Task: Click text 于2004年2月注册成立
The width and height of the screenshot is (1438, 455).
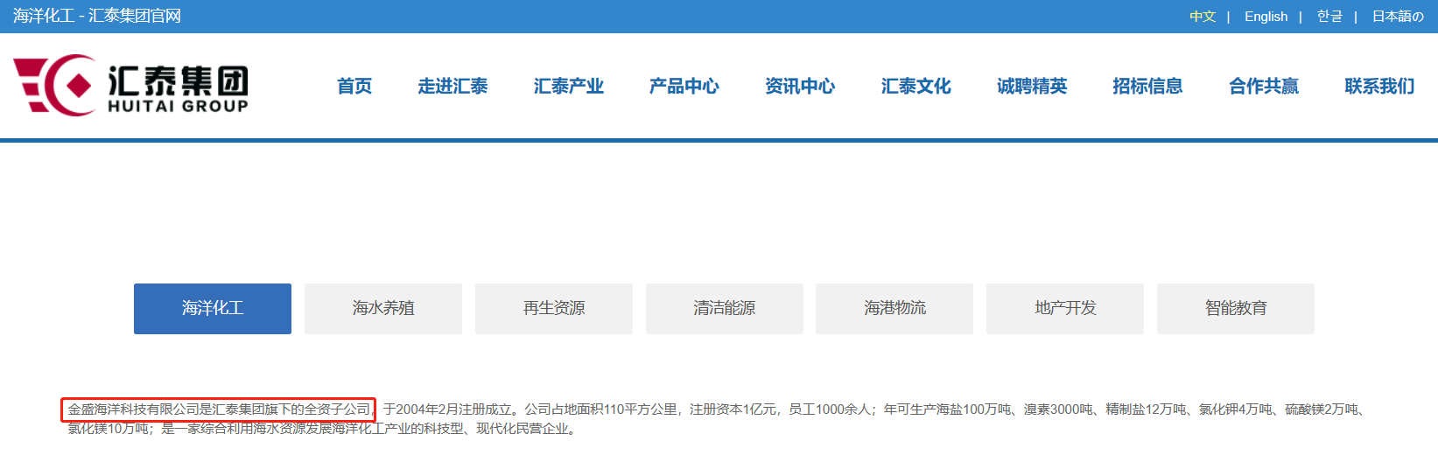Action: [447, 409]
